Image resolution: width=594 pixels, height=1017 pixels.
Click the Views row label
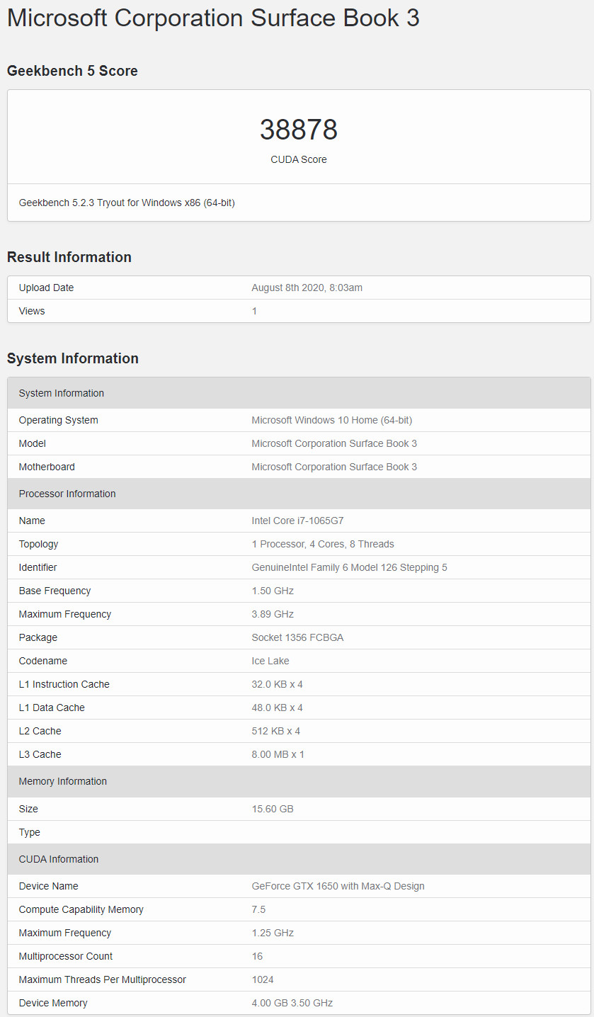pyautogui.click(x=32, y=311)
